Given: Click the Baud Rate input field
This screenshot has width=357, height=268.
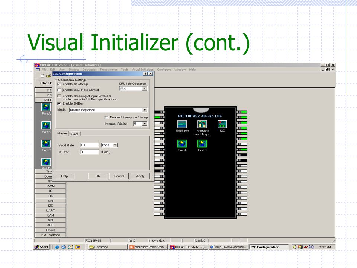Looking at the screenshot, I should click(x=89, y=145).
